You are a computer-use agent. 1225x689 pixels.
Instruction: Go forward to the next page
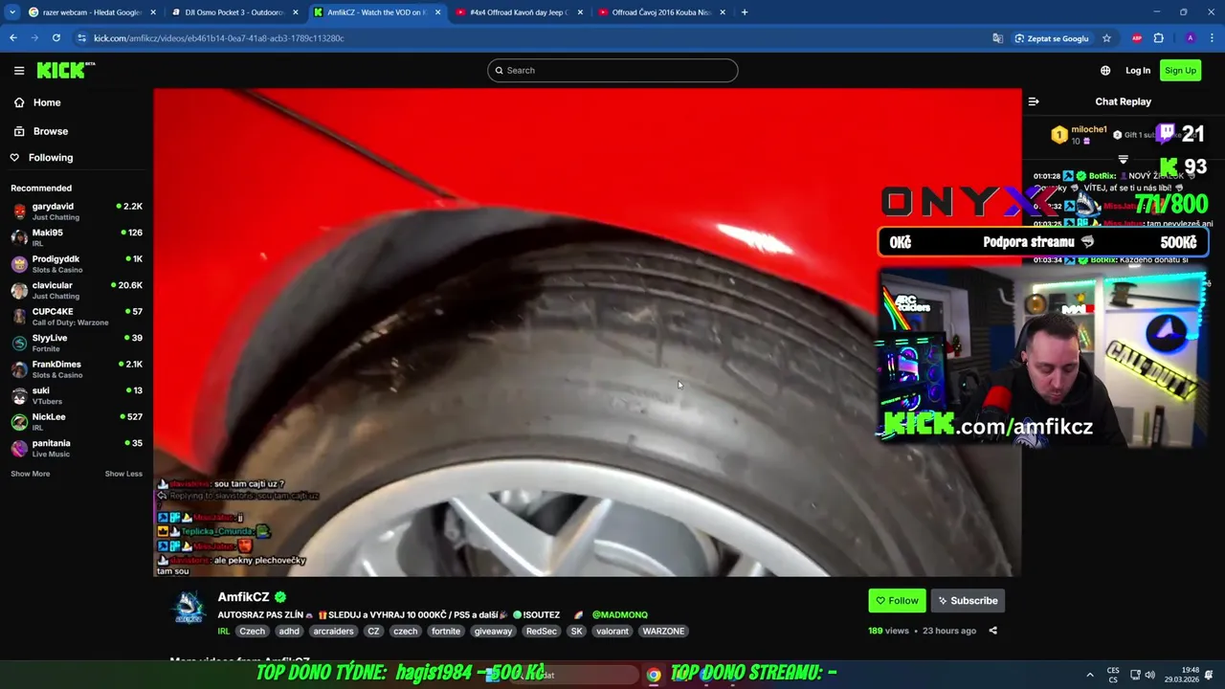pyautogui.click(x=34, y=38)
